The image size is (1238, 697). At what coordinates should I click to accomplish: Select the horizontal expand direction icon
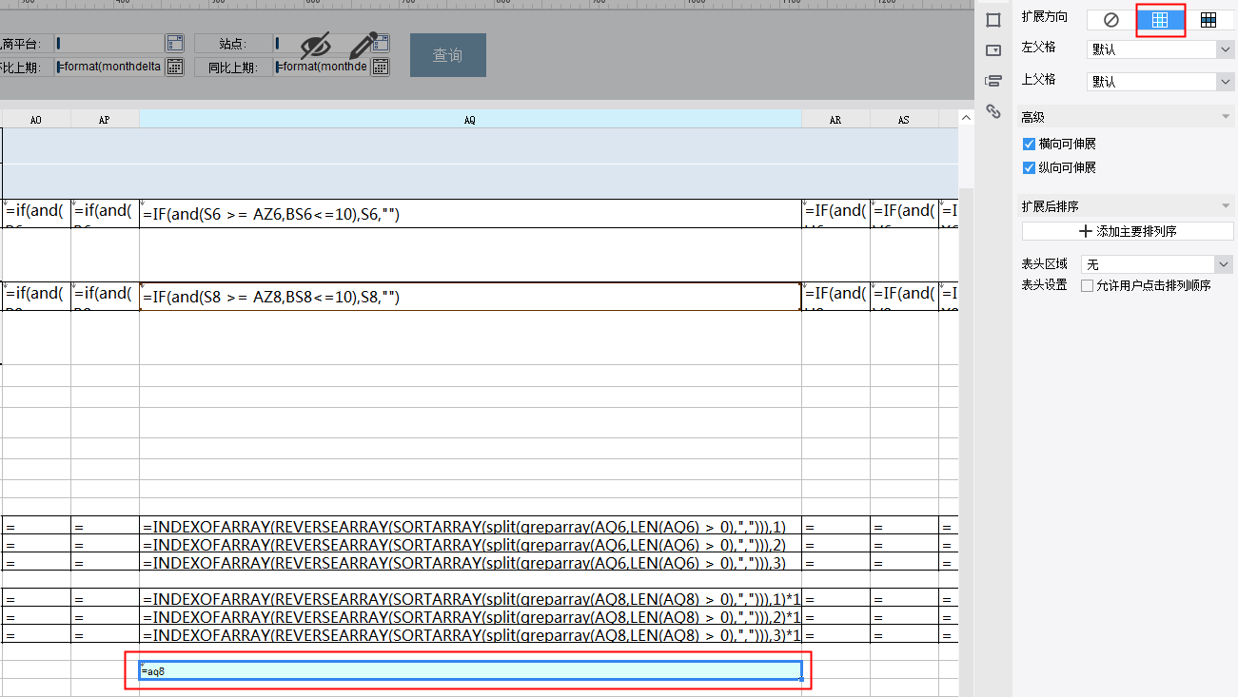1209,20
